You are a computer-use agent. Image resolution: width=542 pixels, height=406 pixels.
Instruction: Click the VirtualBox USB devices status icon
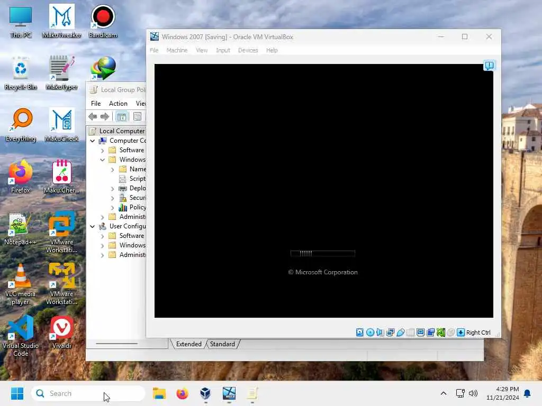click(x=400, y=333)
